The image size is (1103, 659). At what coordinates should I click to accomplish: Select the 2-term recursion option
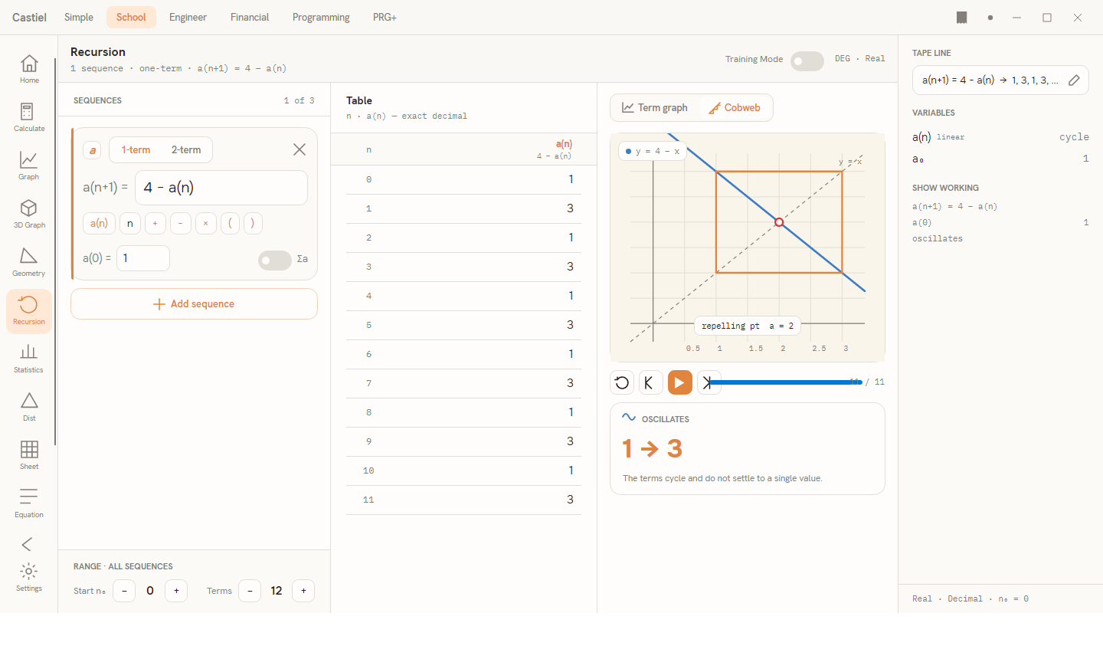click(x=186, y=150)
